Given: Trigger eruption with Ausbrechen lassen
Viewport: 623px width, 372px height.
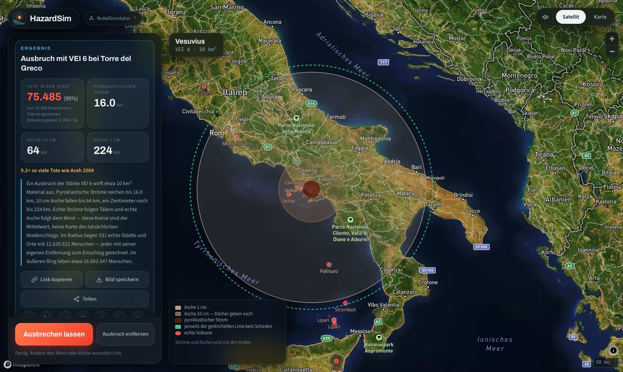Looking at the screenshot, I should pos(54,334).
